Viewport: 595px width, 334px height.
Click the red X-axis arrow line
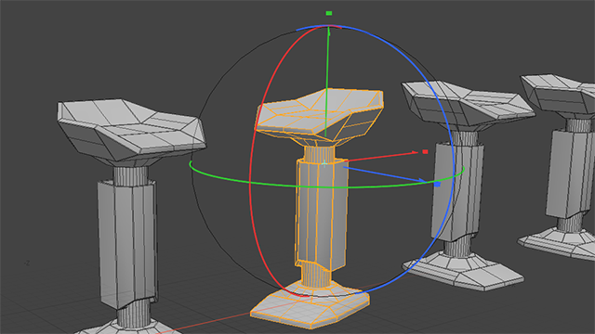[x=379, y=157]
